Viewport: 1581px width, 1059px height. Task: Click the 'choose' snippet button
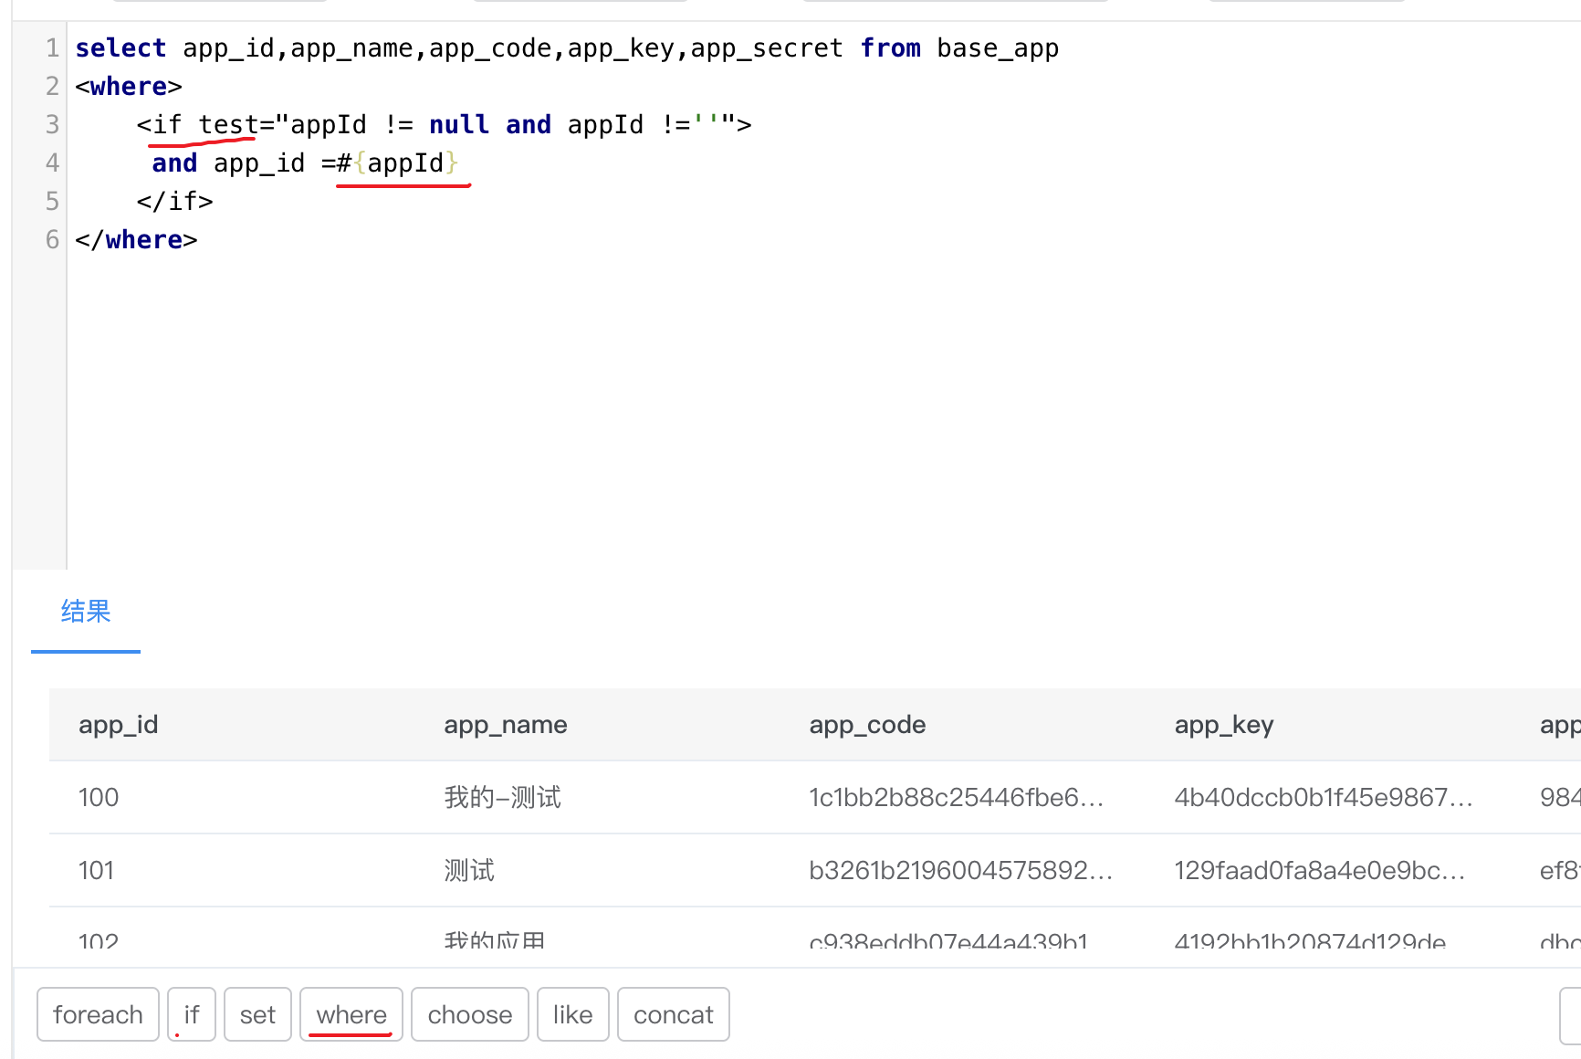coord(469,1014)
